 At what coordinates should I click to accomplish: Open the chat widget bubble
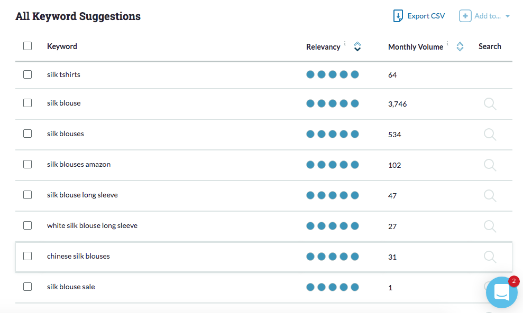click(502, 292)
